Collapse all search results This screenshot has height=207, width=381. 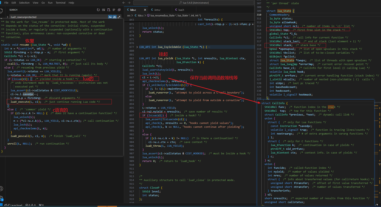(119, 10)
